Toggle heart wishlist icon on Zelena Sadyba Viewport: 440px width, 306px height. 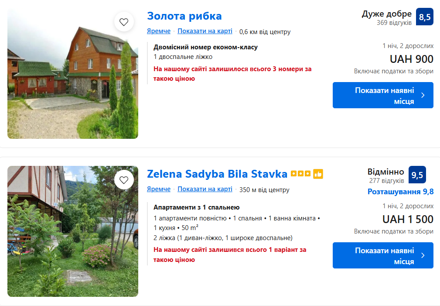pos(124,179)
